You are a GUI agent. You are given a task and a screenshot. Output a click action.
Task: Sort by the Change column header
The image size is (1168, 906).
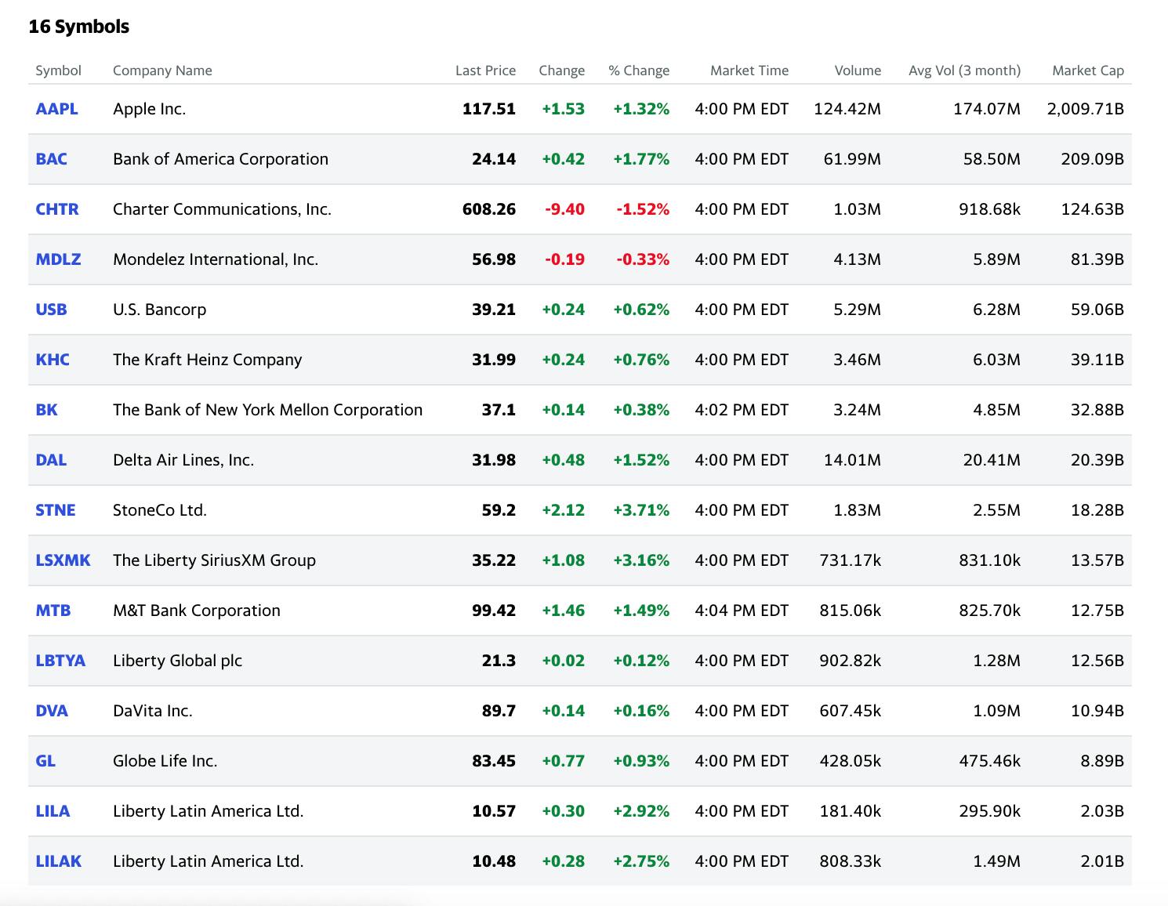tap(561, 71)
